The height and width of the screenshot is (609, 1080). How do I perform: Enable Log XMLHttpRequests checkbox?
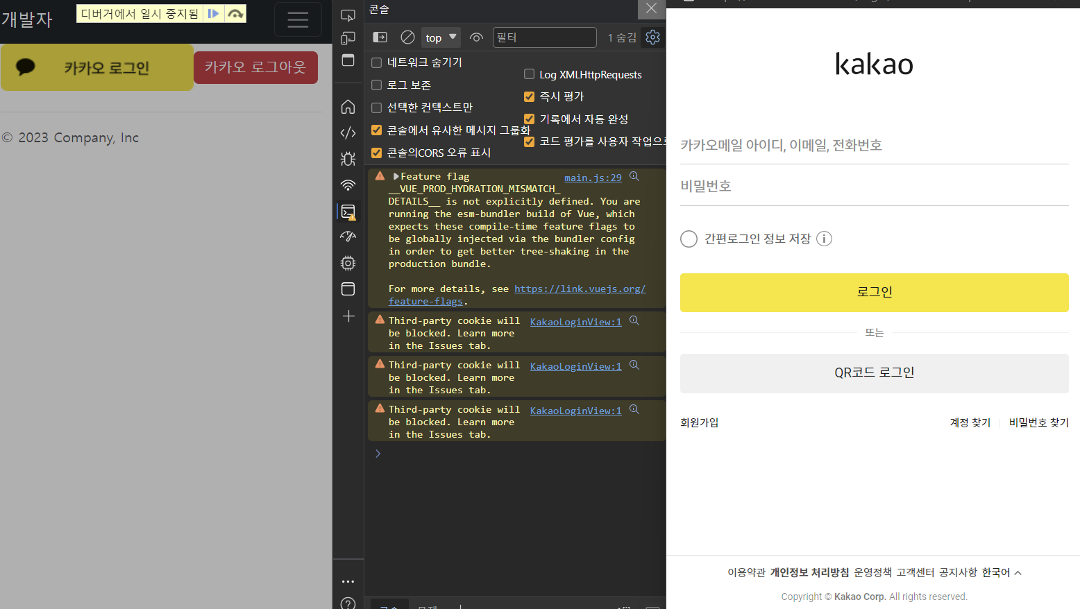tap(529, 74)
